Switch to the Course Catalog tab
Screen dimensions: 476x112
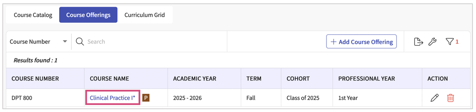(33, 15)
